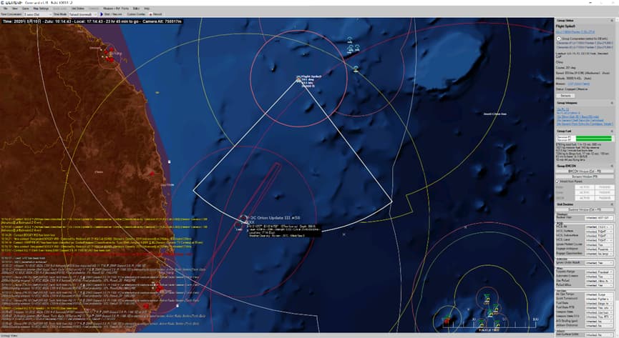Set Sonar to ACTIVE in Group EMCON
Viewport: 619px width, 338px height.
click(584, 192)
